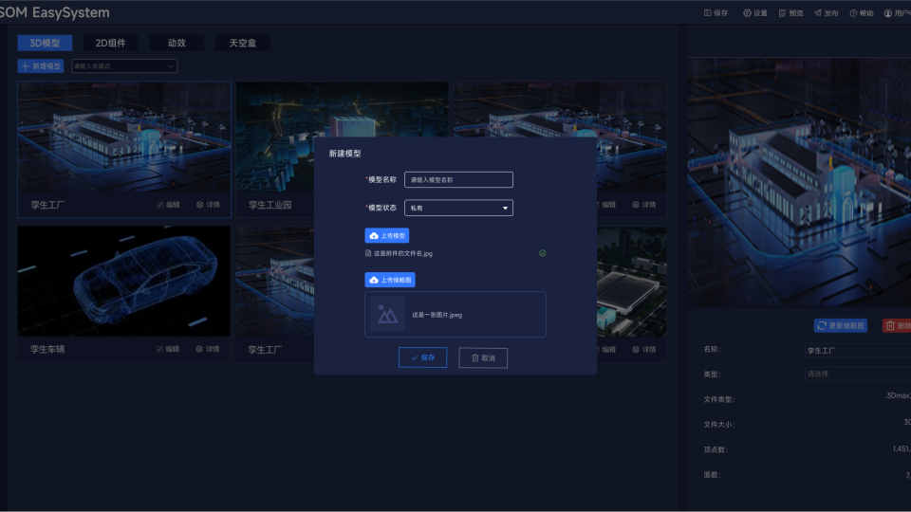
Task: Select highlighted 孪生工厂 factory thumbnail
Action: coord(124,137)
